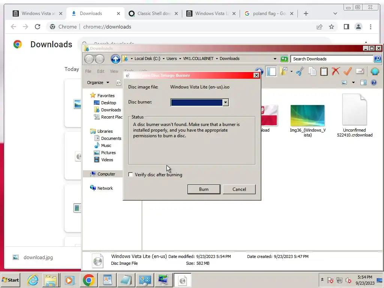Click the taskbar volume muted icon

[x=348, y=280]
